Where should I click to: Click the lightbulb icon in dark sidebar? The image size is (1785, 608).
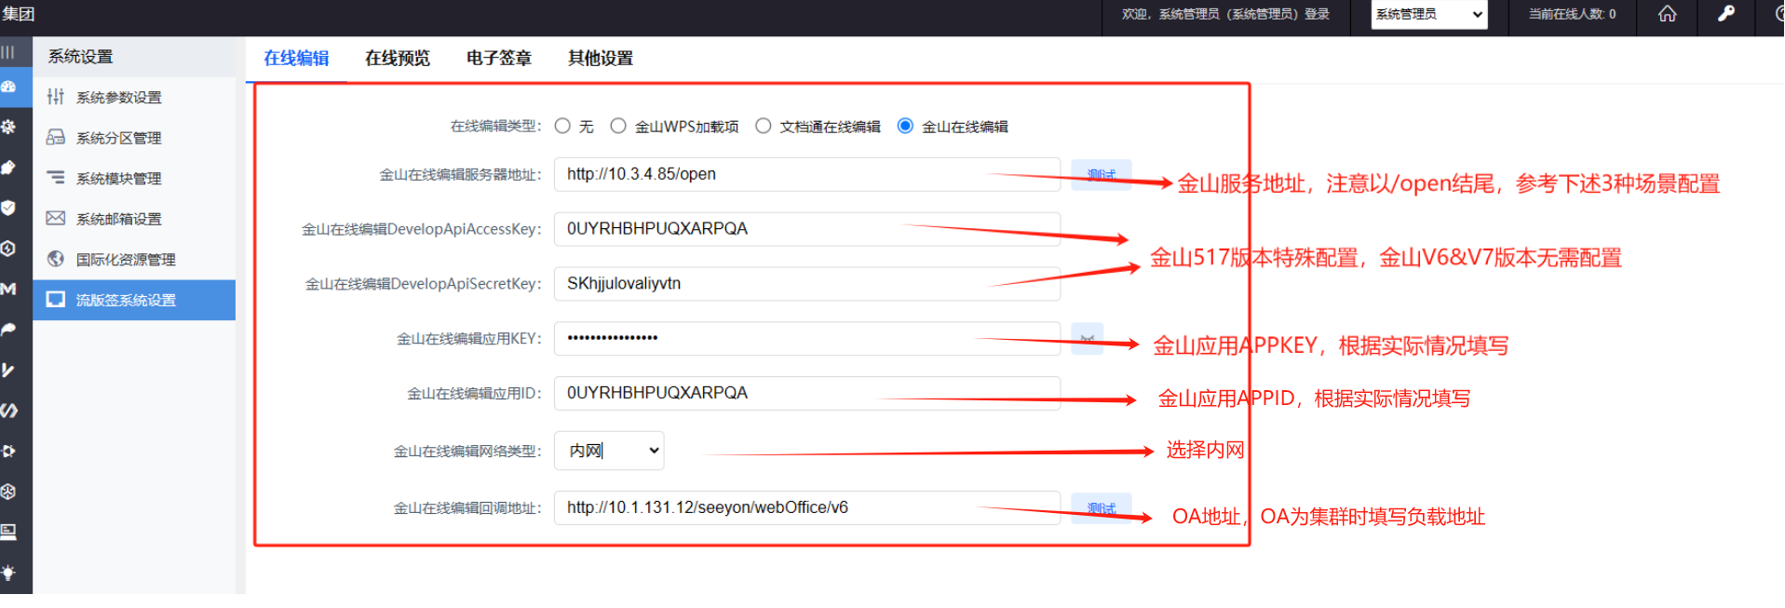(7, 573)
